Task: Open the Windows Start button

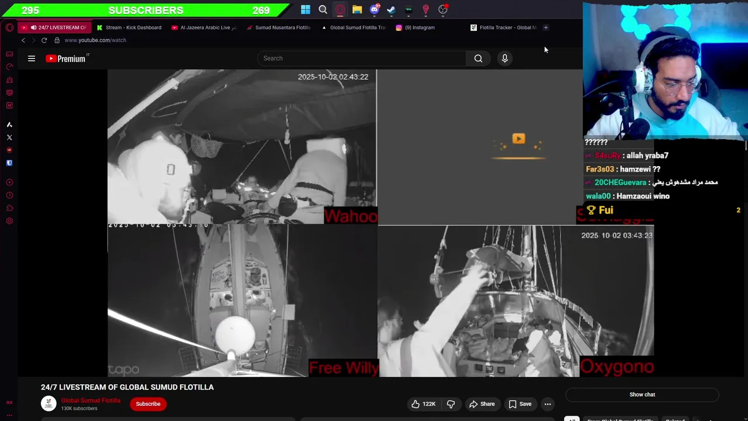Action: (x=306, y=9)
